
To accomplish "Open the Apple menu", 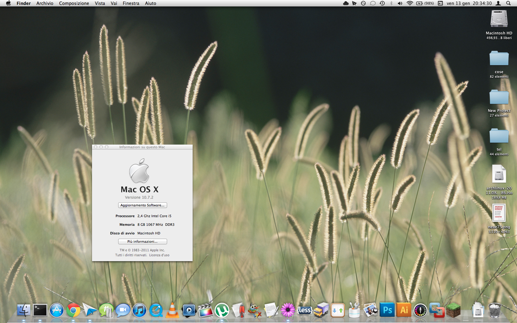I will coord(8,3).
